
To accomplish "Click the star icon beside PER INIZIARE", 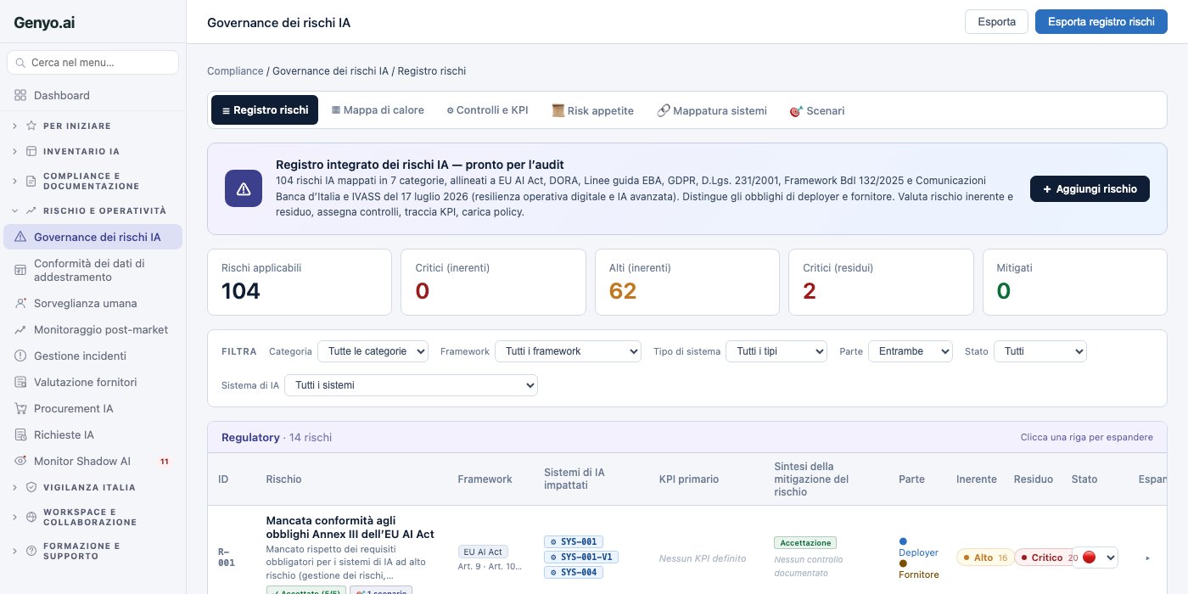I will click(31, 126).
